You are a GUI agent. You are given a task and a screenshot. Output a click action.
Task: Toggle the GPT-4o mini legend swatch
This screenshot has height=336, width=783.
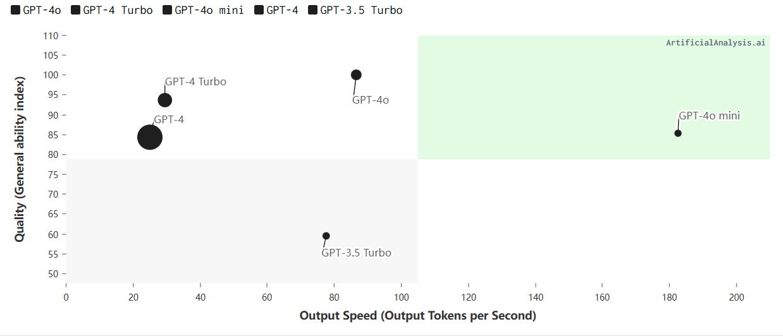[x=168, y=10]
